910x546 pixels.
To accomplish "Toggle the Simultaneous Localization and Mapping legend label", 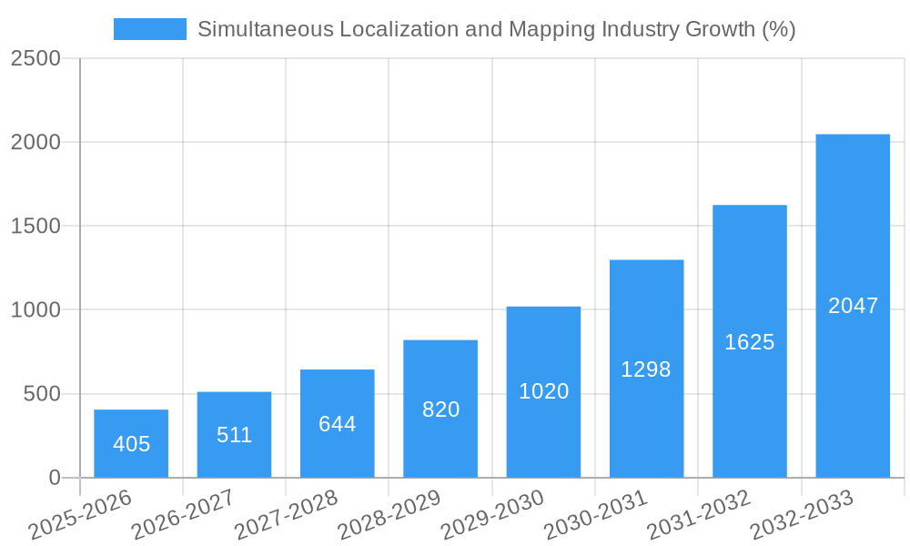I will pyautogui.click(x=496, y=29).
